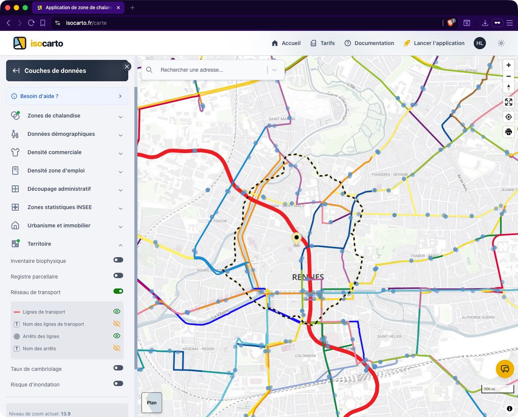
Task: Click the Lancer l'application link
Action: 434,43
